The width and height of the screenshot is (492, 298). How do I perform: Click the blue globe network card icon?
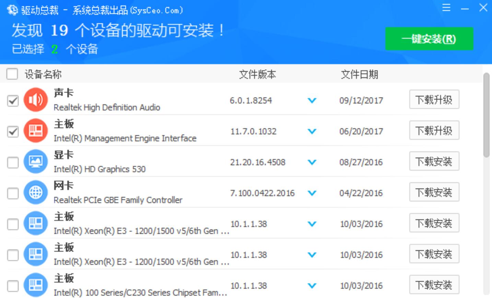pyautogui.click(x=36, y=192)
